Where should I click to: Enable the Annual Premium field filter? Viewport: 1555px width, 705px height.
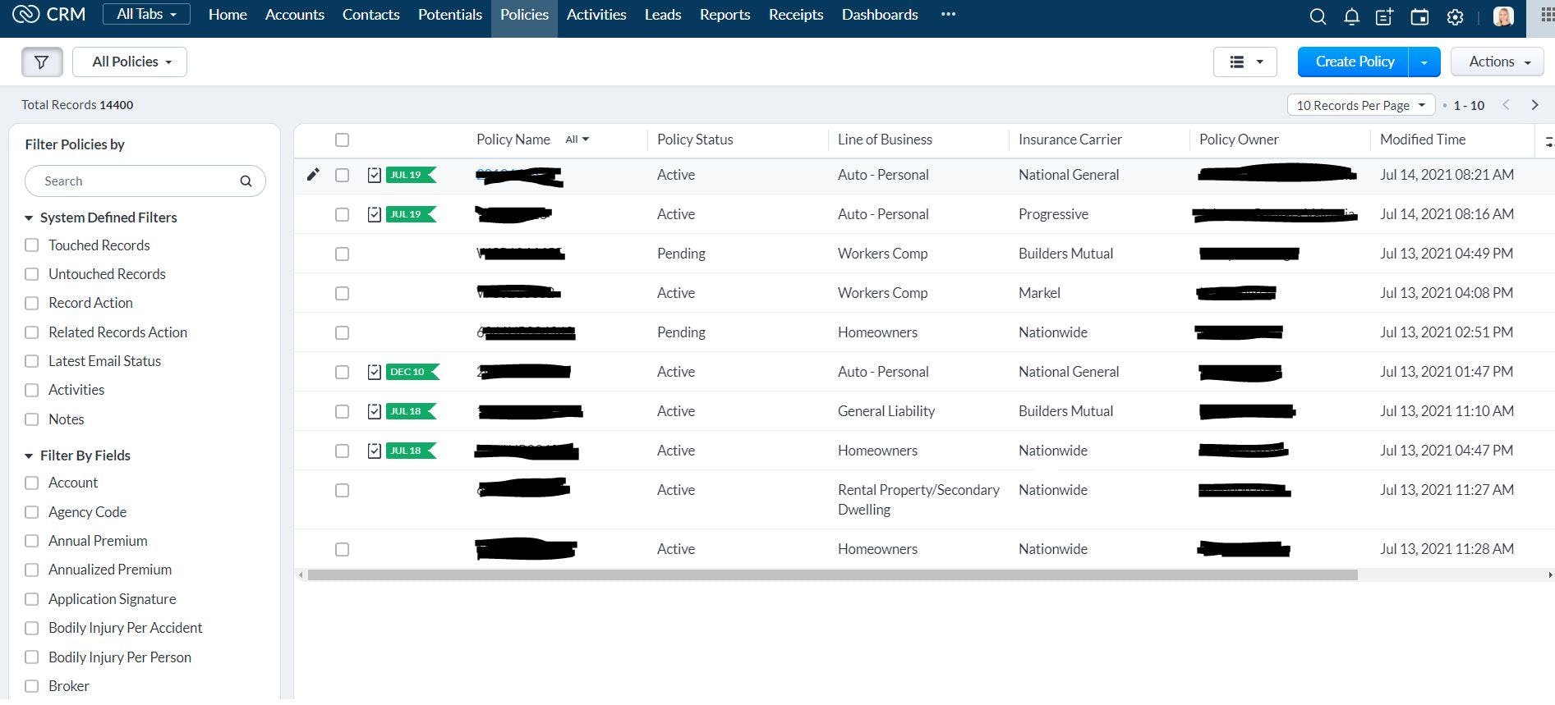pyautogui.click(x=32, y=541)
